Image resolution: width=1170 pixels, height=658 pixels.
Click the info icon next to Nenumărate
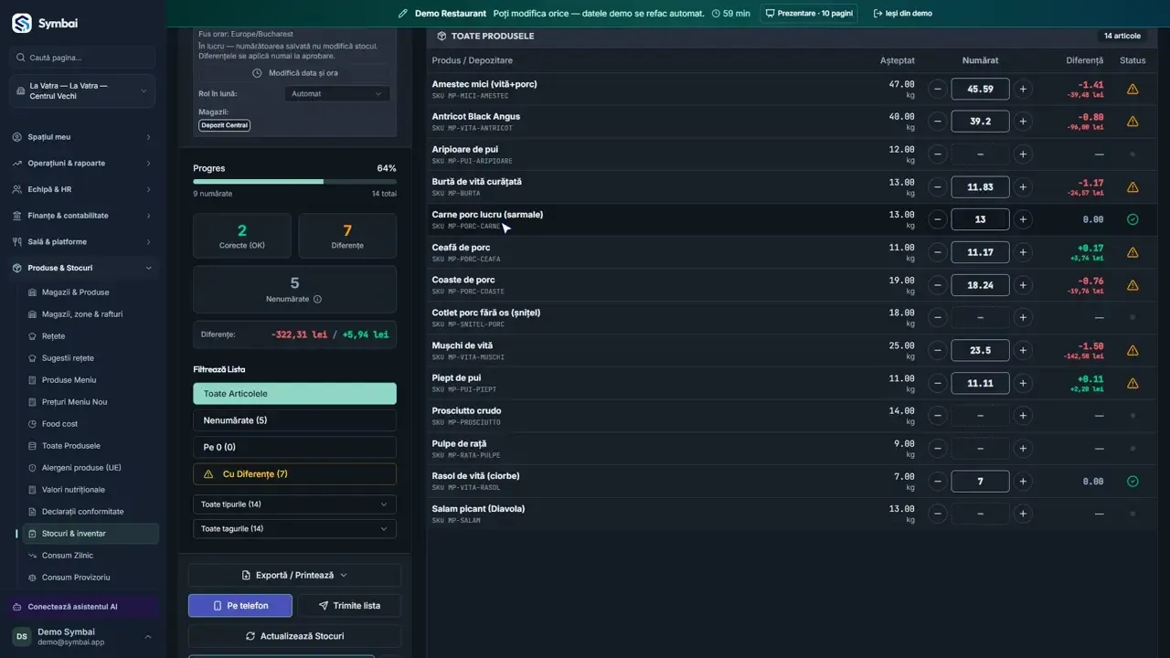[x=318, y=299]
